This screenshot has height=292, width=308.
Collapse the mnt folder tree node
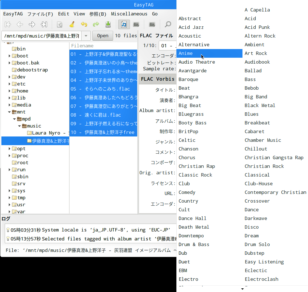point(10,112)
